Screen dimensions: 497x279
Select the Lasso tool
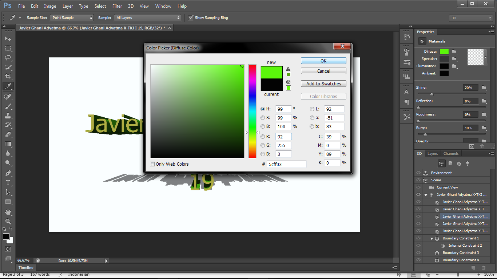click(8, 58)
